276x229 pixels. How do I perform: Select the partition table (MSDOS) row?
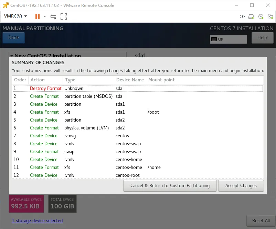point(138,96)
